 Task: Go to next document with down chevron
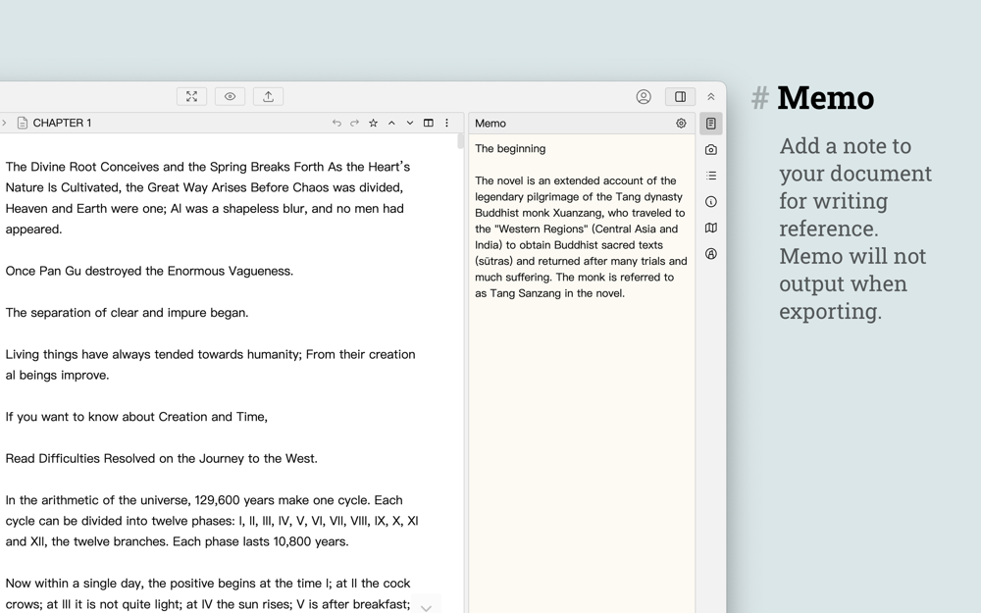pyautogui.click(x=410, y=123)
